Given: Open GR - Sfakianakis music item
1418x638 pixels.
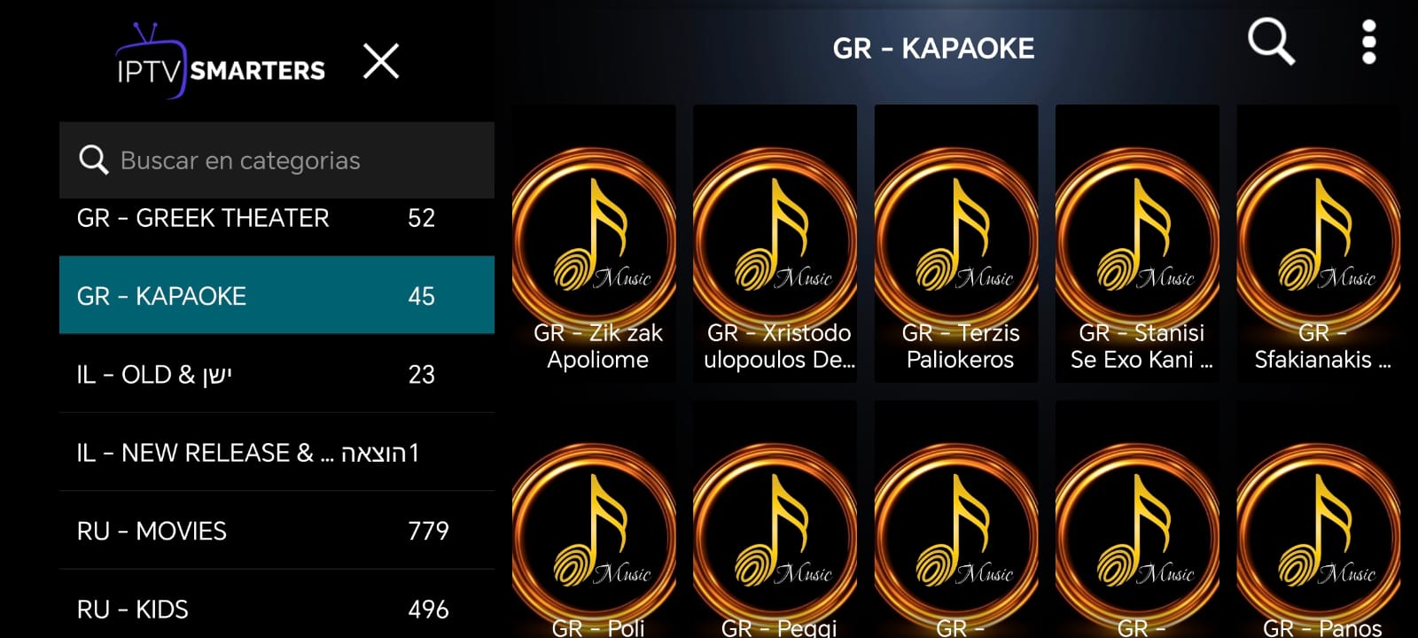Looking at the screenshot, I should tap(1319, 244).
